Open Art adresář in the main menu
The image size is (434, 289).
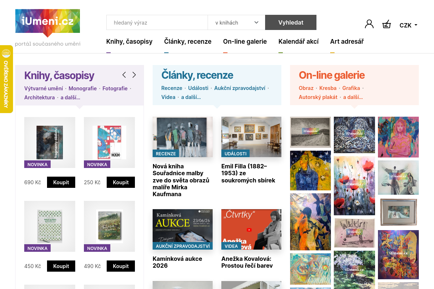pos(347,42)
